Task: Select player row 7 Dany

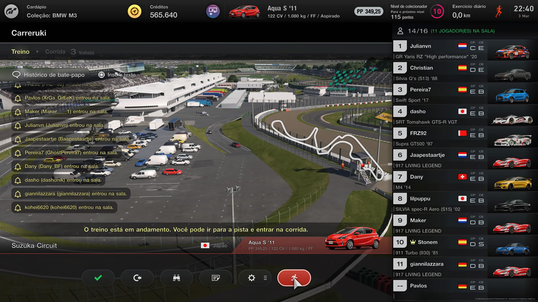Action: tap(465, 181)
